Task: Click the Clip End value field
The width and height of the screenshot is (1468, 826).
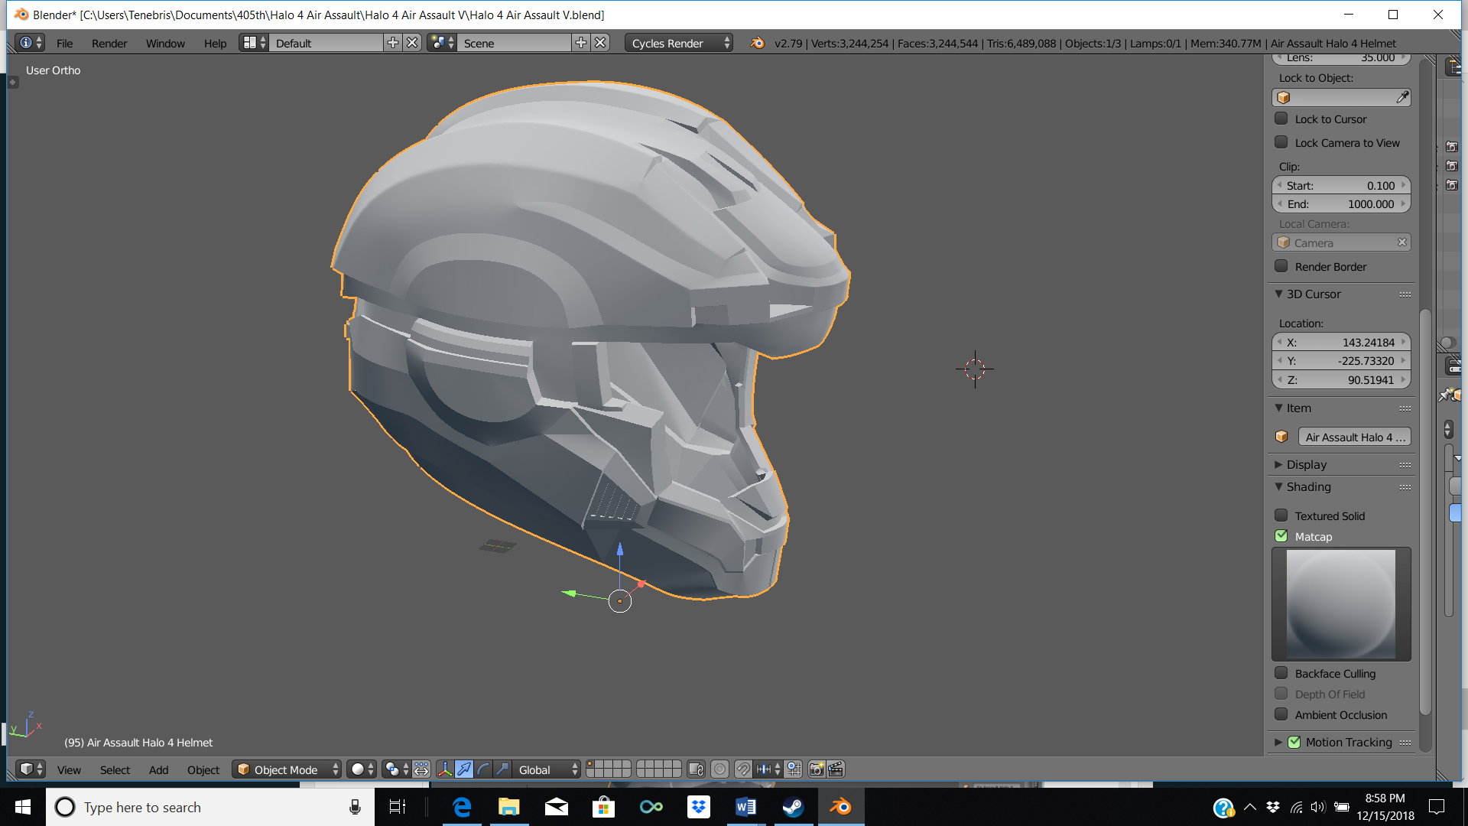Action: (1341, 203)
